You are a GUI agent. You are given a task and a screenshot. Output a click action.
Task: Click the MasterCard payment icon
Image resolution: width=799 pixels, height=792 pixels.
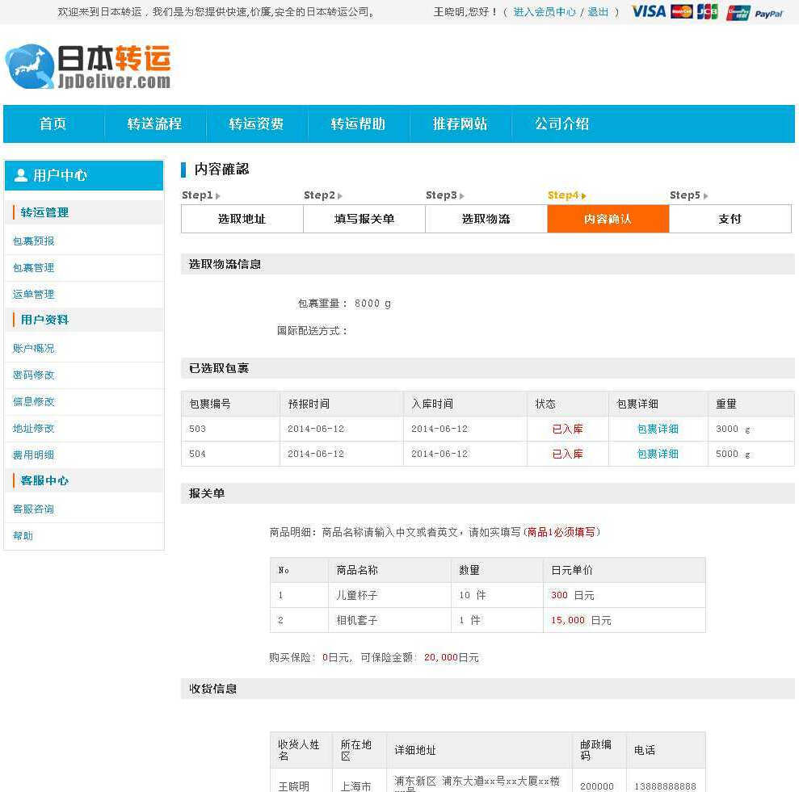tap(682, 12)
